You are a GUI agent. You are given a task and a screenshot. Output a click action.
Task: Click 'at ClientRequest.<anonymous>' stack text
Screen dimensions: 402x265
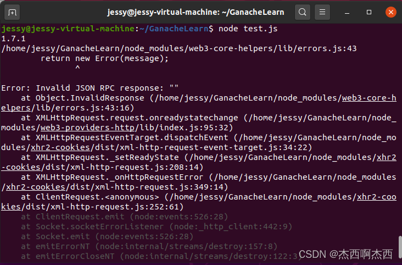tap(90, 197)
